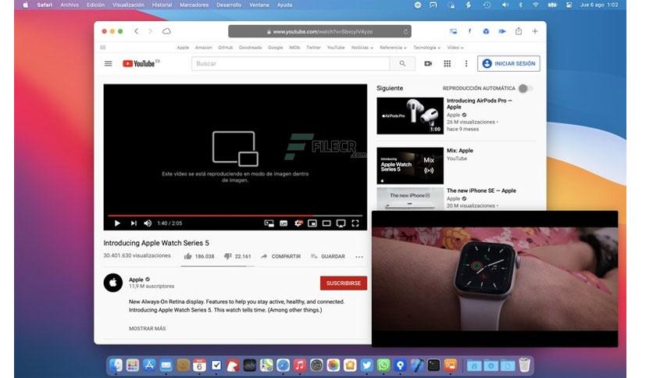This screenshot has width=653, height=378.
Task: Open Vídeo favorites dropdown
Action: [x=455, y=48]
